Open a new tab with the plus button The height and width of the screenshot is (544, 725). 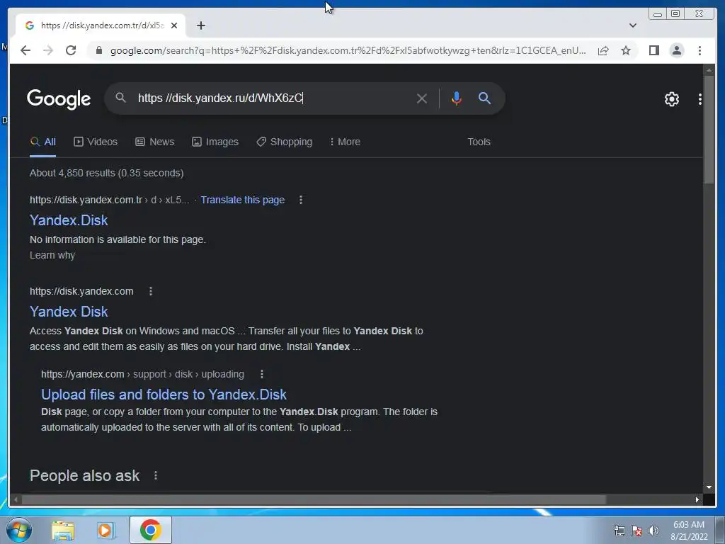200,25
